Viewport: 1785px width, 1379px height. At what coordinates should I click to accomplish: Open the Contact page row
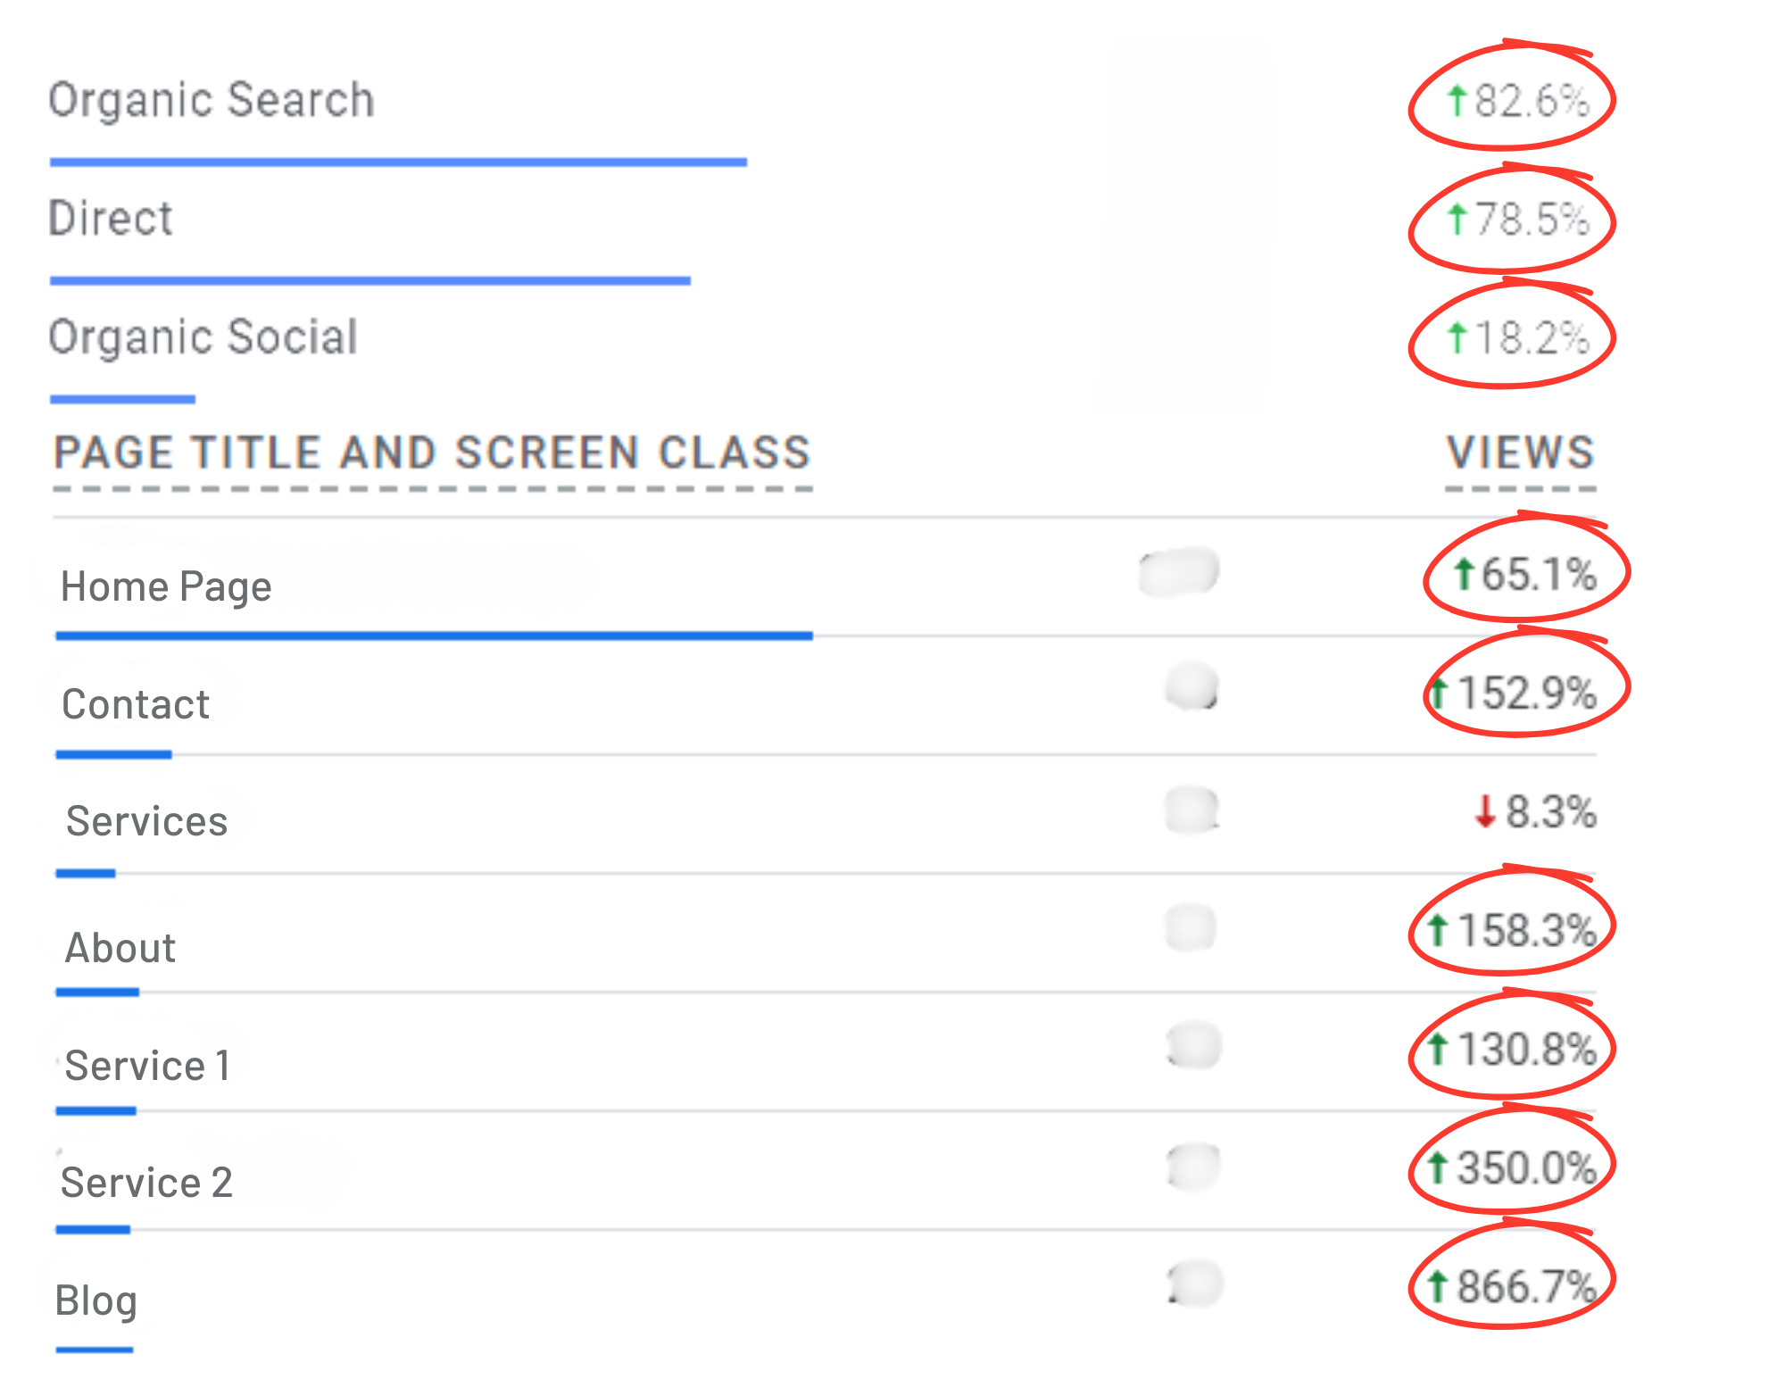[x=136, y=704]
